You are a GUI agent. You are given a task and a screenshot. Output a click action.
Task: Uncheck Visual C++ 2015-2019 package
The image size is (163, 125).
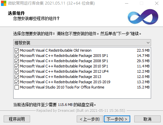pos(17,82)
